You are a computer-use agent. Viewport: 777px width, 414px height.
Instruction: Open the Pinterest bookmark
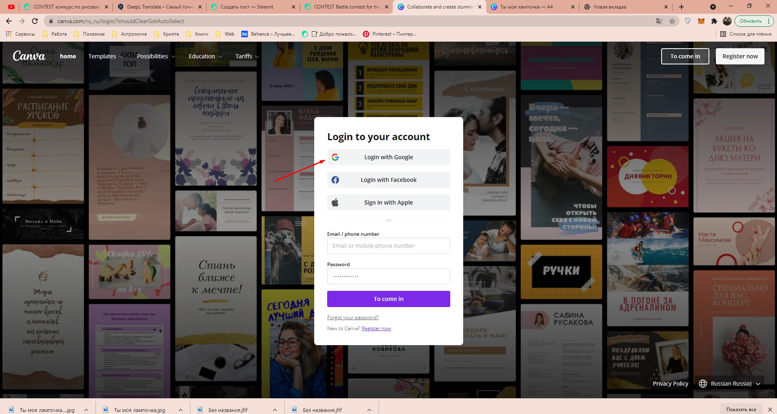pyautogui.click(x=390, y=34)
